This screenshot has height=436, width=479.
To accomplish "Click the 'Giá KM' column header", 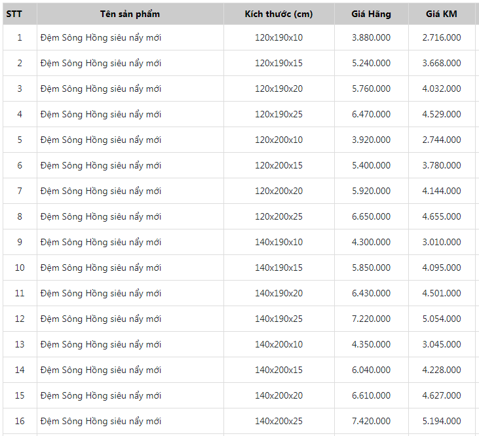I will [442, 14].
